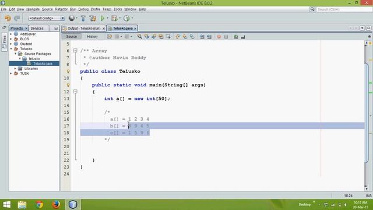Click the Shift Line Right icon

[x=209, y=37]
